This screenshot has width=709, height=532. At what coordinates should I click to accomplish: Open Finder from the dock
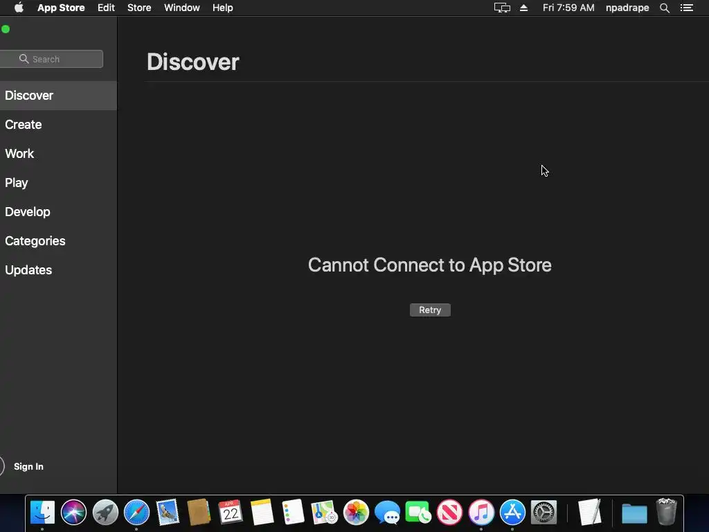click(42, 513)
